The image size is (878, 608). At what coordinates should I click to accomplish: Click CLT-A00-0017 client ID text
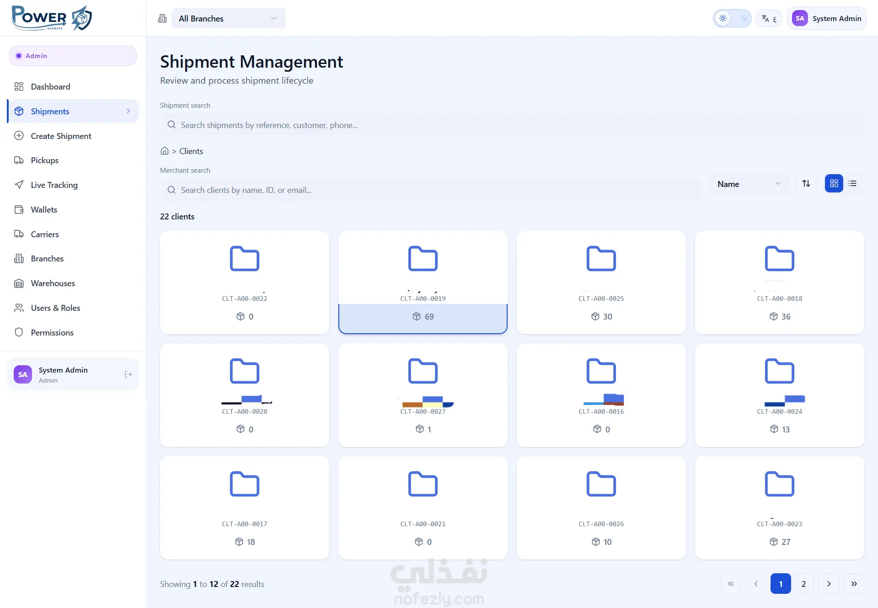[x=245, y=524]
